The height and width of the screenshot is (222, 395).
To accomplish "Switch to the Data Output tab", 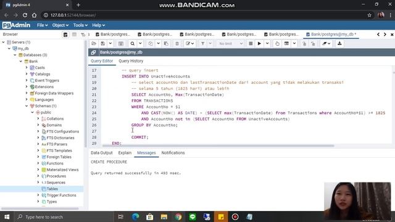I will pos(101,153).
